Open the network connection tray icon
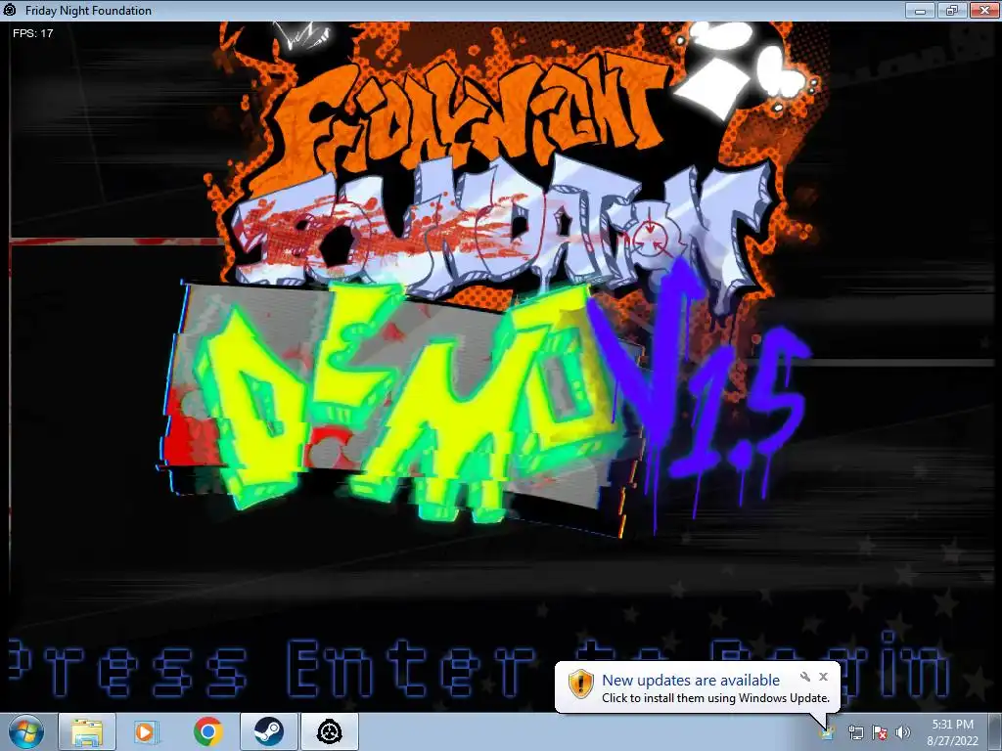 point(855,732)
